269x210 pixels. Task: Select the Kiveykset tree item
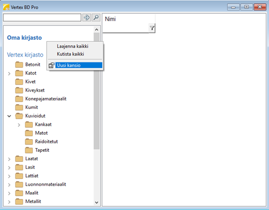coord(35,90)
